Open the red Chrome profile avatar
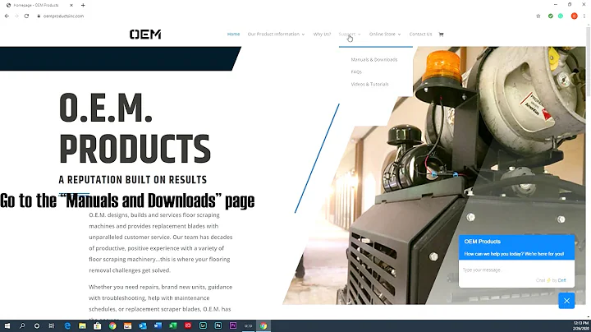Screen dimensions: 591x332 click(x=574, y=16)
